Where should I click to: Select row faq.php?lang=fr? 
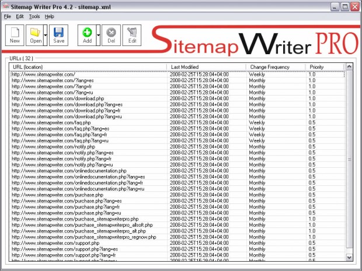point(177,135)
